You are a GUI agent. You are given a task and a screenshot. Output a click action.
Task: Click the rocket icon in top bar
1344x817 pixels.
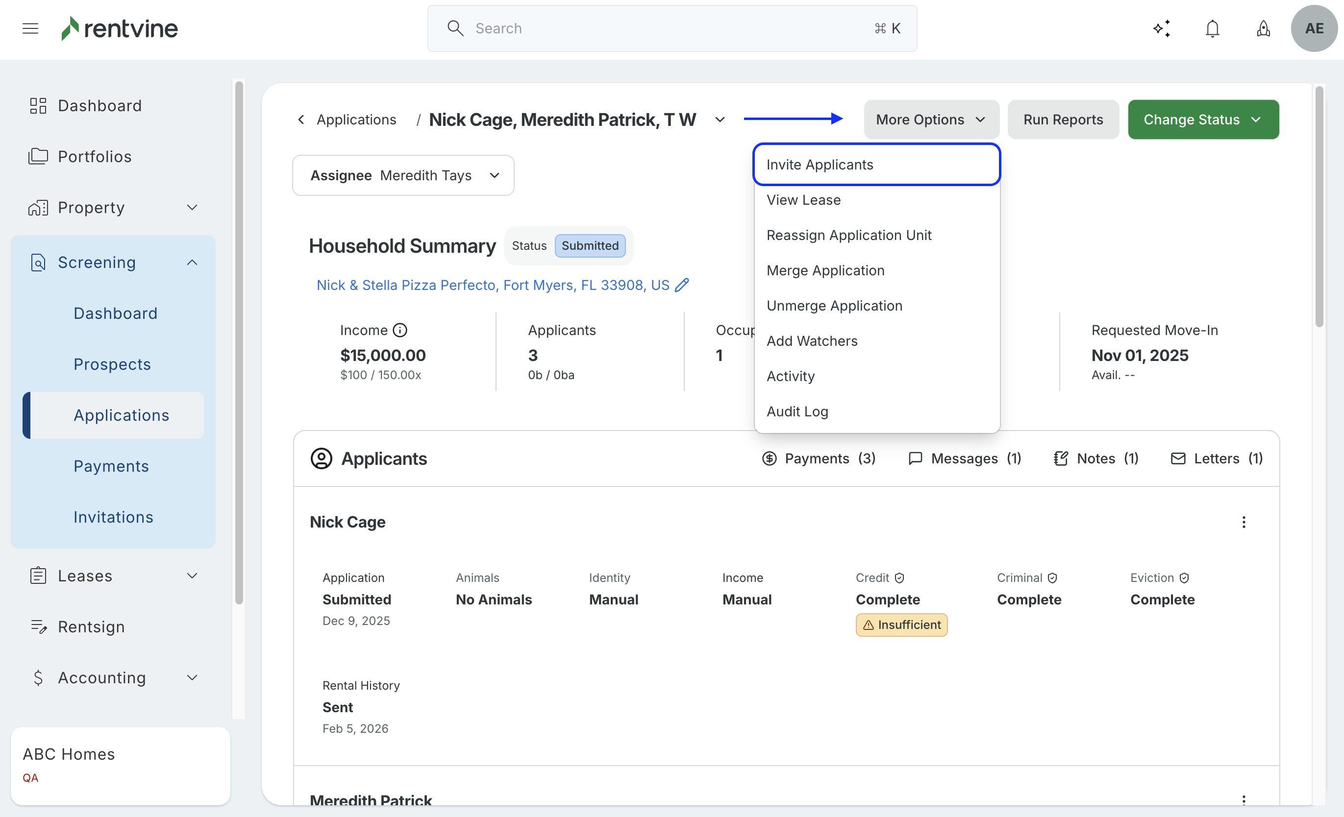1263,28
